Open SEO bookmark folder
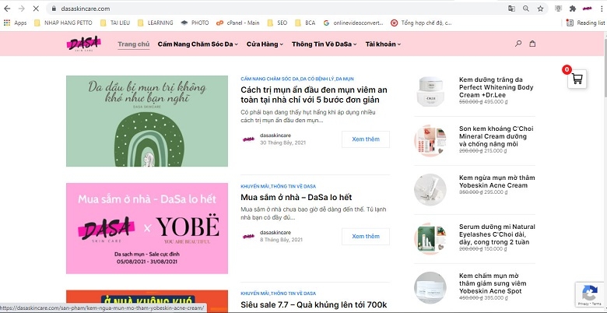The height and width of the screenshot is (313, 607). 277,23
